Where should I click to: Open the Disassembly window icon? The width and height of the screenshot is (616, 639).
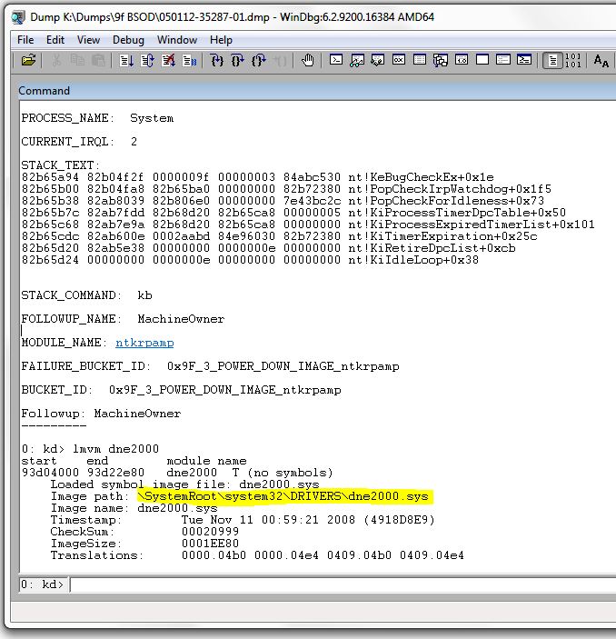[462, 60]
